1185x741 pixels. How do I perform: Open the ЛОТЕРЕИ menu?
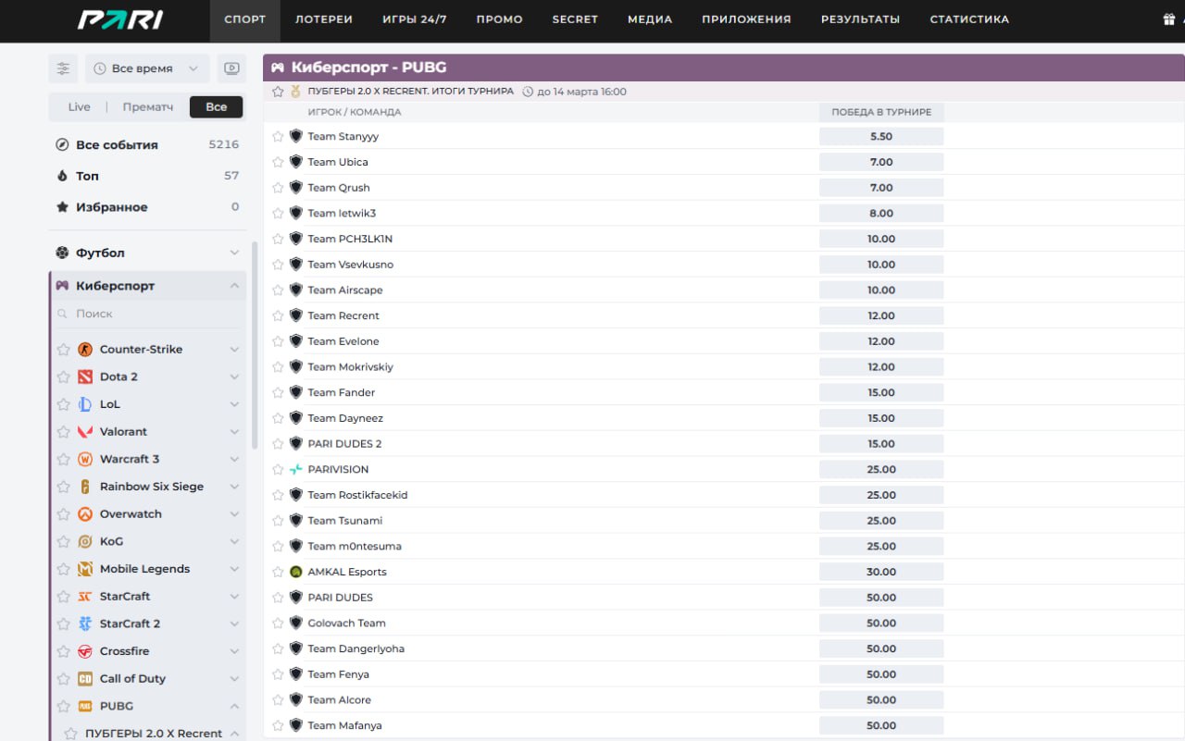click(324, 19)
